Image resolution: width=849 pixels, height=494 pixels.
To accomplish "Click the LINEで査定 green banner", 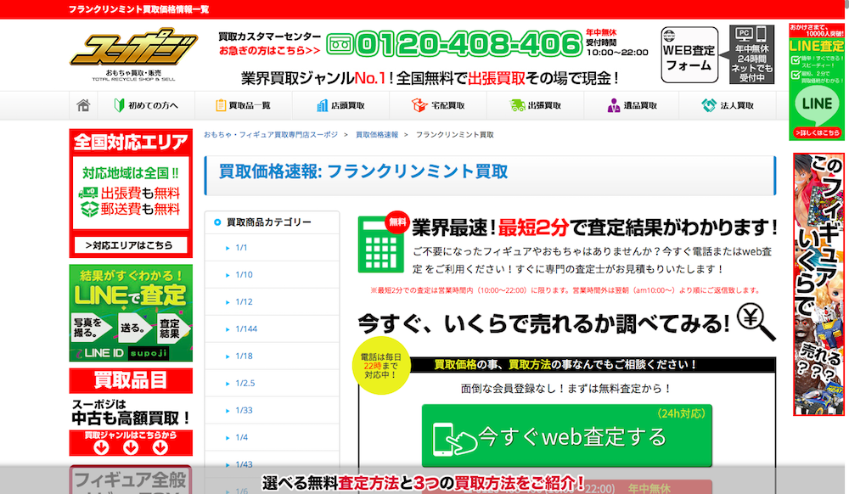I will [x=131, y=312].
